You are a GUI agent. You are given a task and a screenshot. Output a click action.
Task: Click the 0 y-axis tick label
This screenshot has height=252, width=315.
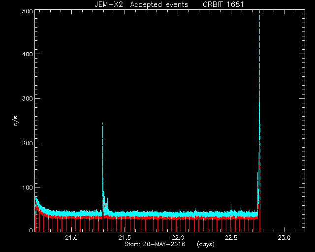tap(31, 230)
